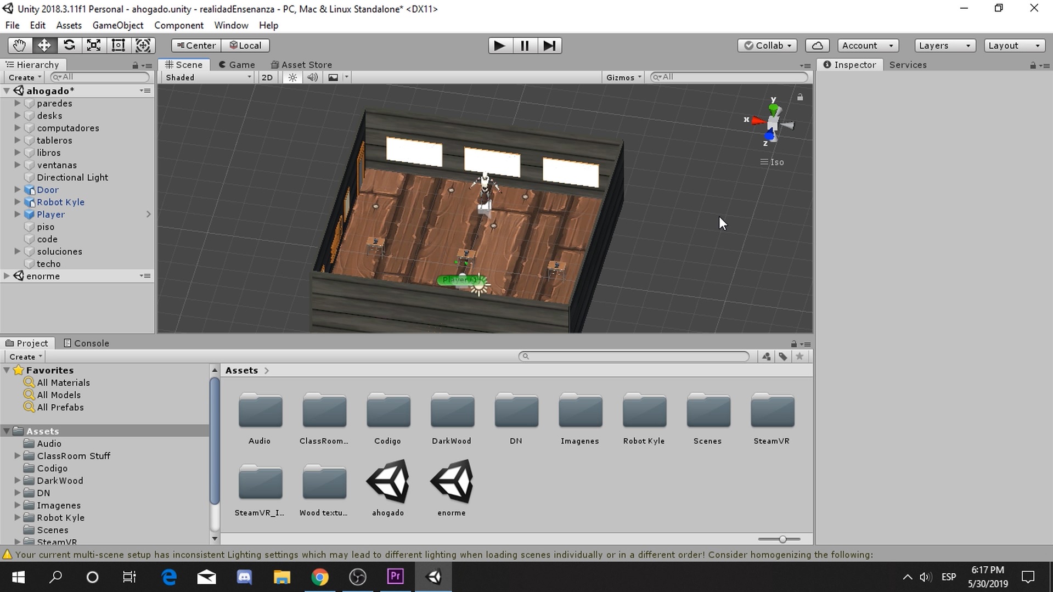Image resolution: width=1053 pixels, height=592 pixels.
Task: Open the Shaded draw mode dropdown
Action: (x=208, y=77)
